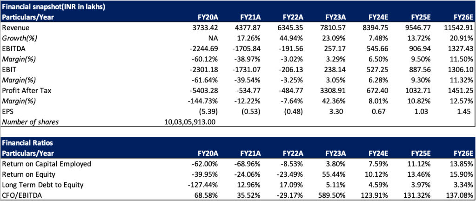476x201 pixels.
Task: Select the Return on Equity label
Action: [30, 174]
